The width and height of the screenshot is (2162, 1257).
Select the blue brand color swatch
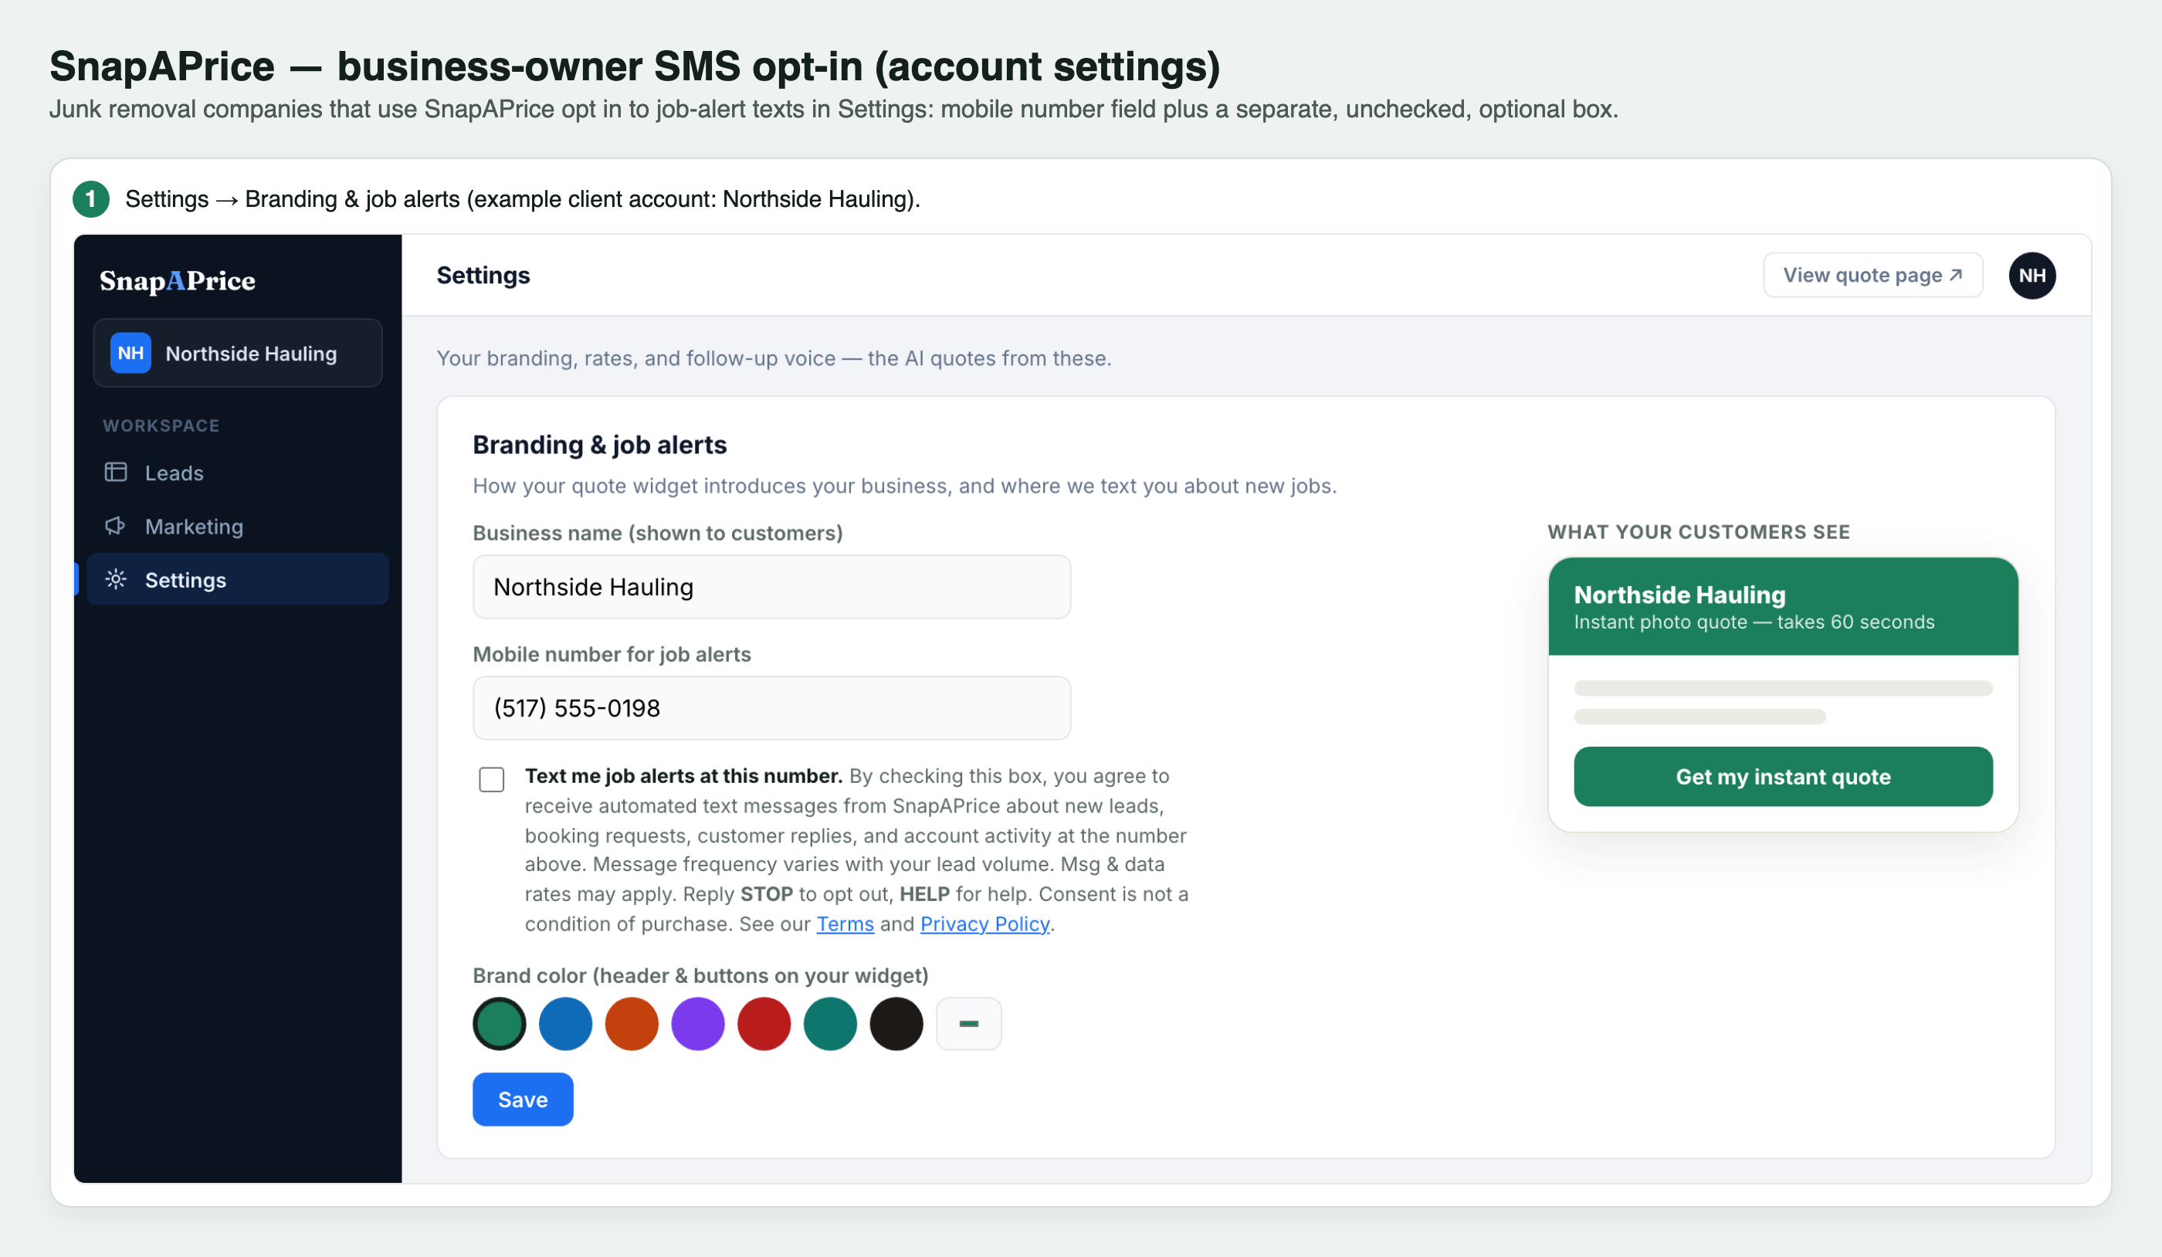tap(565, 1024)
